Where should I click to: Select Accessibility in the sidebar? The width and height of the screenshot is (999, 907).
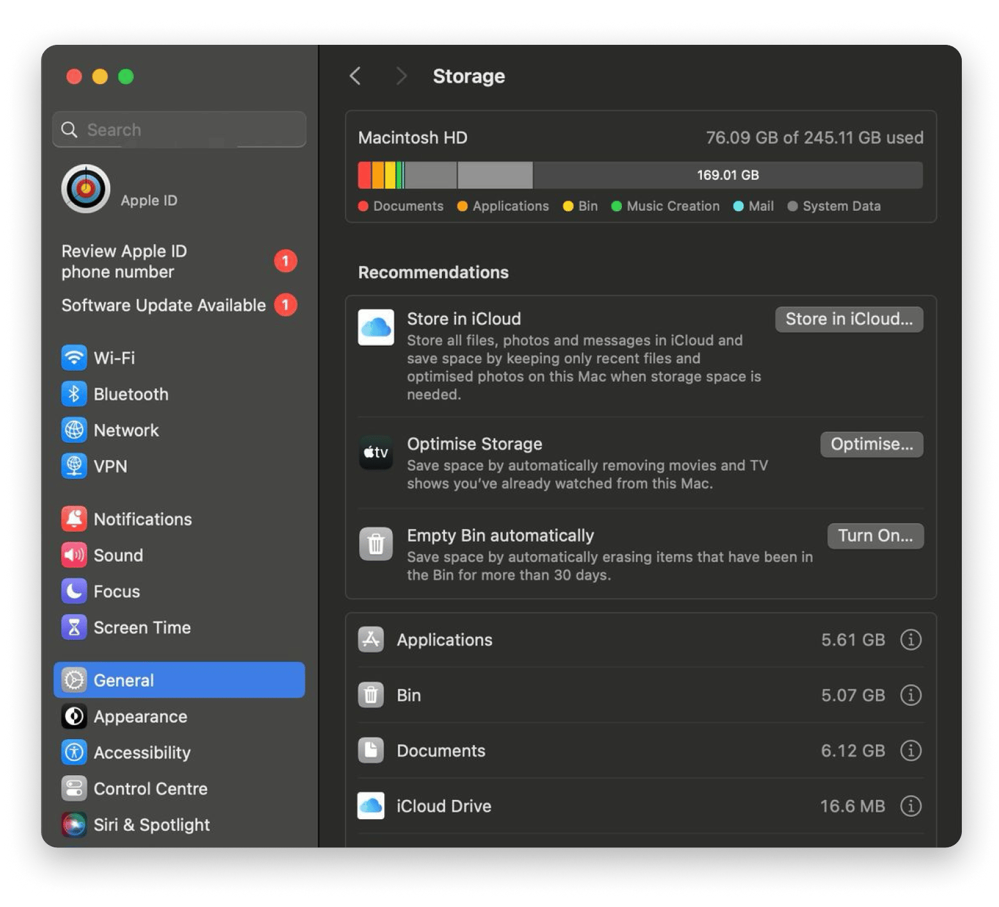179,752
